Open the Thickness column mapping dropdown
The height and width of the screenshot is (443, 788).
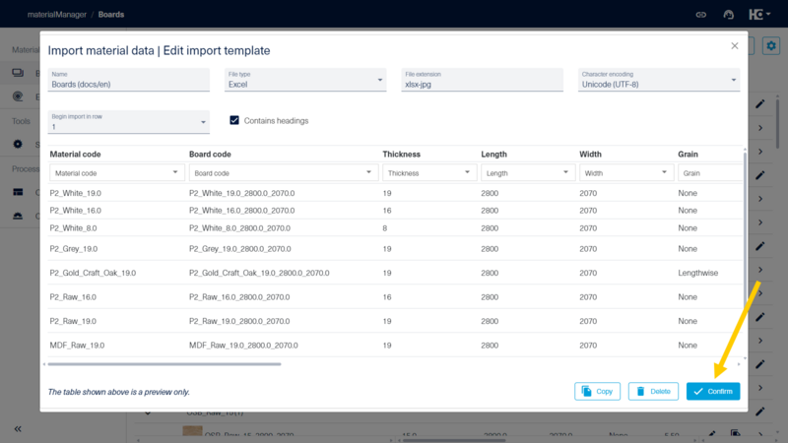[429, 173]
